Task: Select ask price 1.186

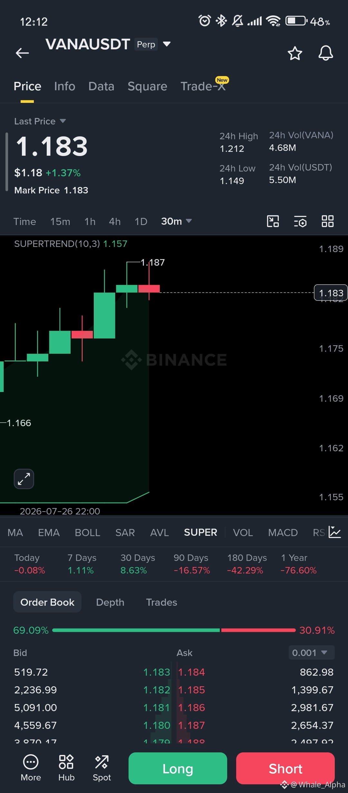Action: click(x=191, y=708)
